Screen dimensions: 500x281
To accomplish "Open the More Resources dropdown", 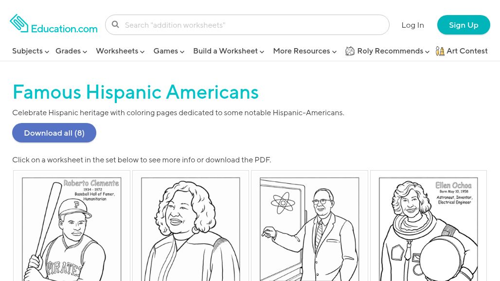I will pyautogui.click(x=304, y=51).
